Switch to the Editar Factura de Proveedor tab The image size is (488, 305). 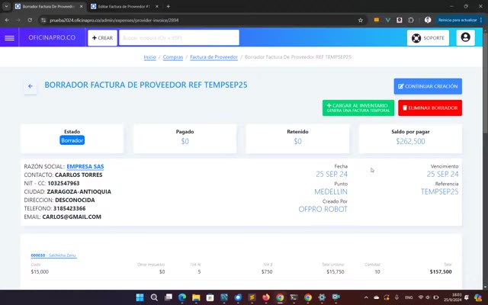124,6
